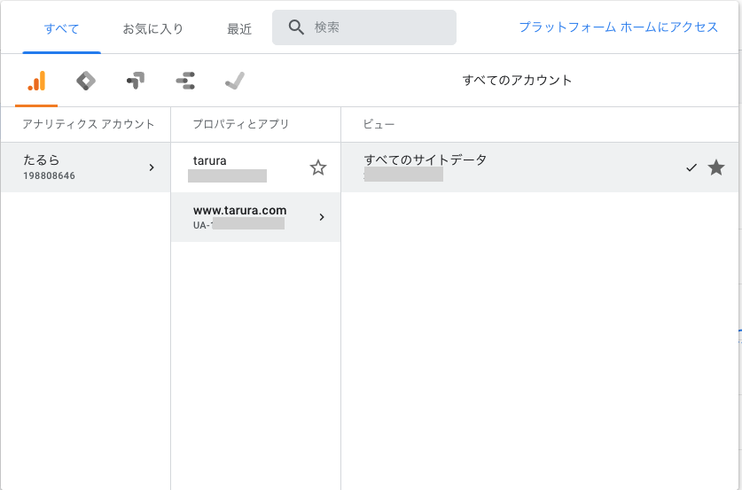Screen dimensions: 742x490
Task: Select the tarura property row
Action: click(255, 167)
